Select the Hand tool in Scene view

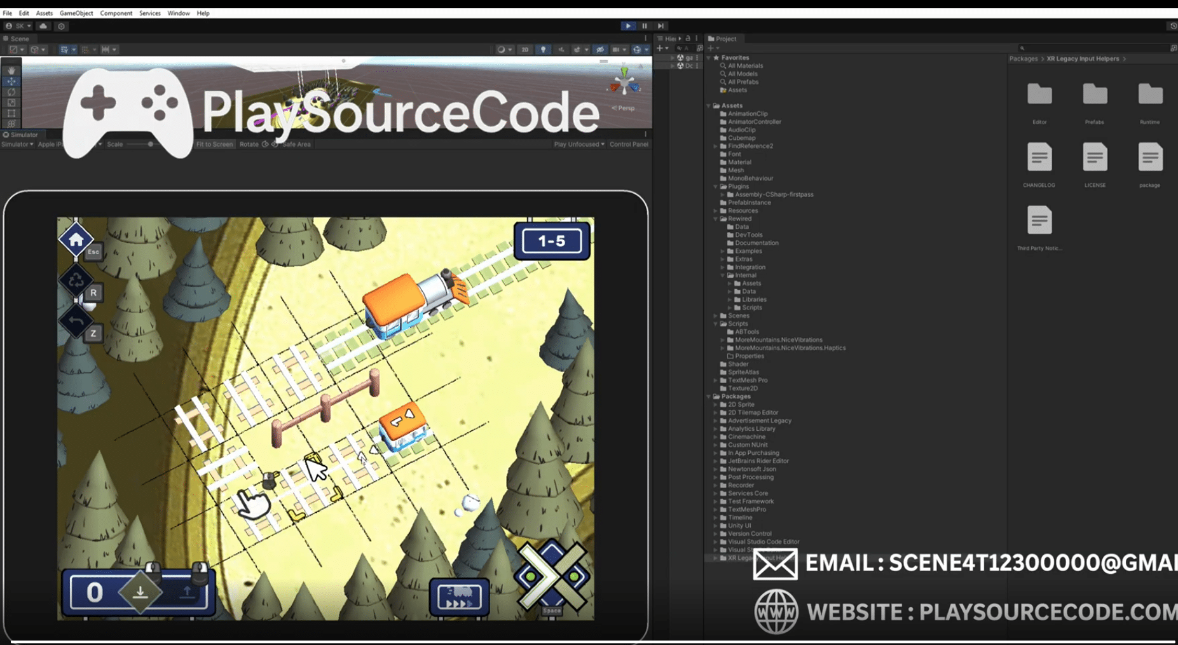tap(11, 71)
